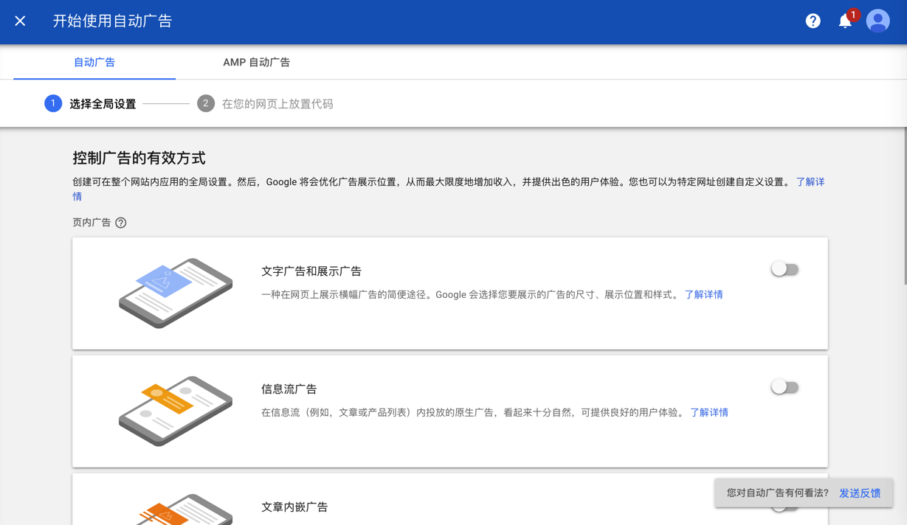Click the 您对自动广告有何看法? text
907x525 pixels.
(777, 493)
